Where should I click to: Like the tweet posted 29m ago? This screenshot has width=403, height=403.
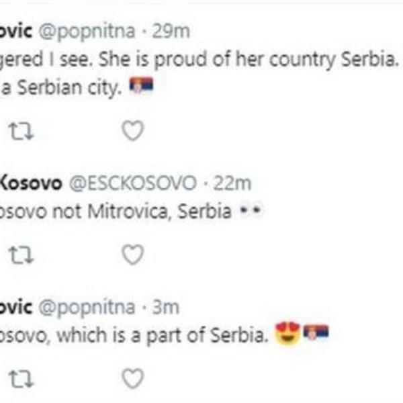(x=132, y=130)
